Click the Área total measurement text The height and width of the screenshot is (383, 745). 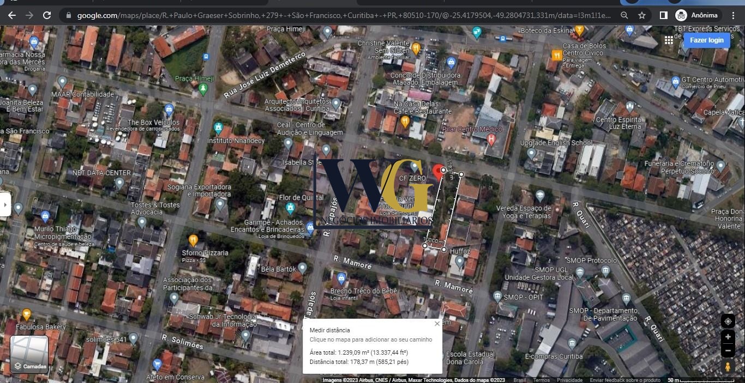pos(358,352)
